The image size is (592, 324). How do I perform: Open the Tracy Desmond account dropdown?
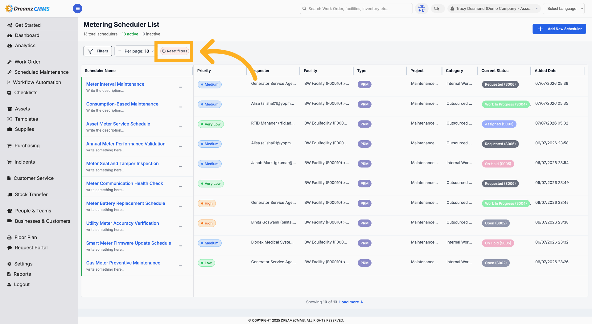click(x=494, y=9)
